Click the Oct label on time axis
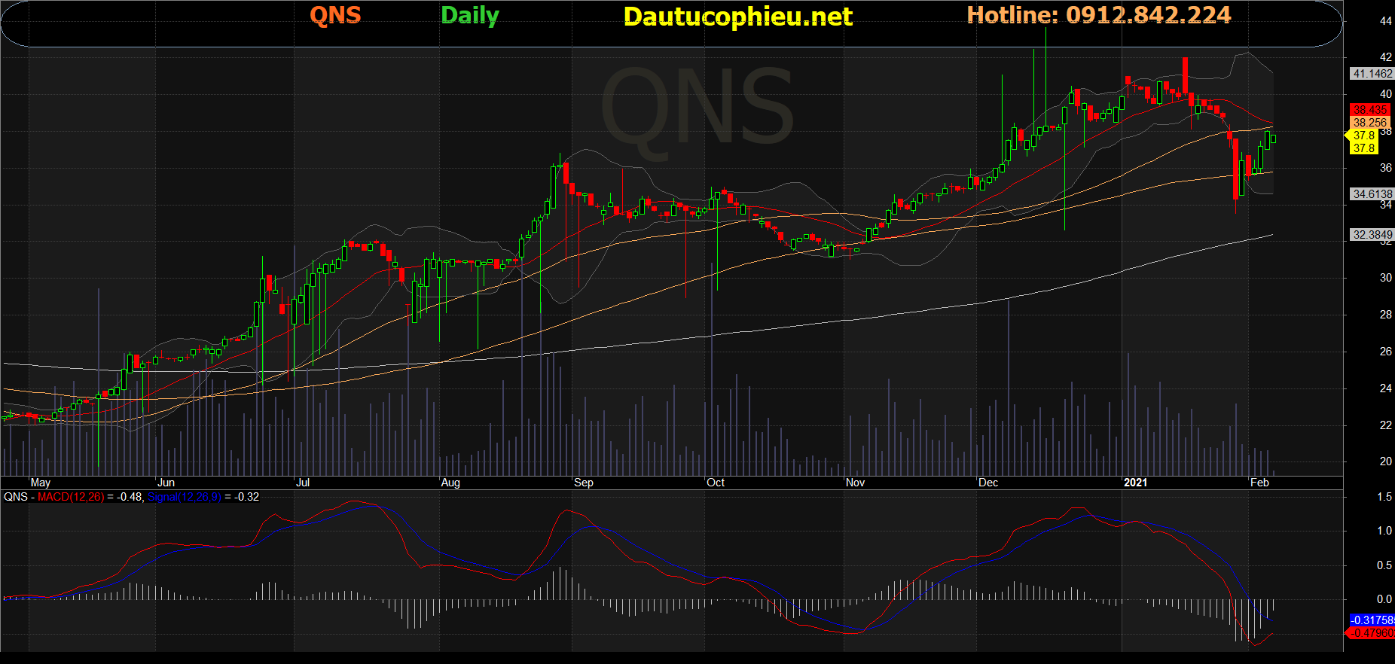Image resolution: width=1395 pixels, height=664 pixels. point(716,483)
